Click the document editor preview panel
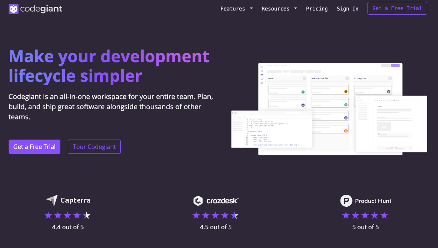Screen dimensions: 438x248 point(391,124)
